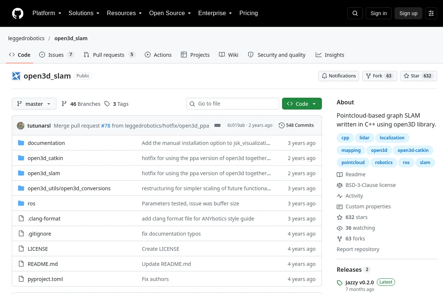Screen dimensions: 443x295
Task: Open the appearance settings icon button
Action: click(431, 13)
